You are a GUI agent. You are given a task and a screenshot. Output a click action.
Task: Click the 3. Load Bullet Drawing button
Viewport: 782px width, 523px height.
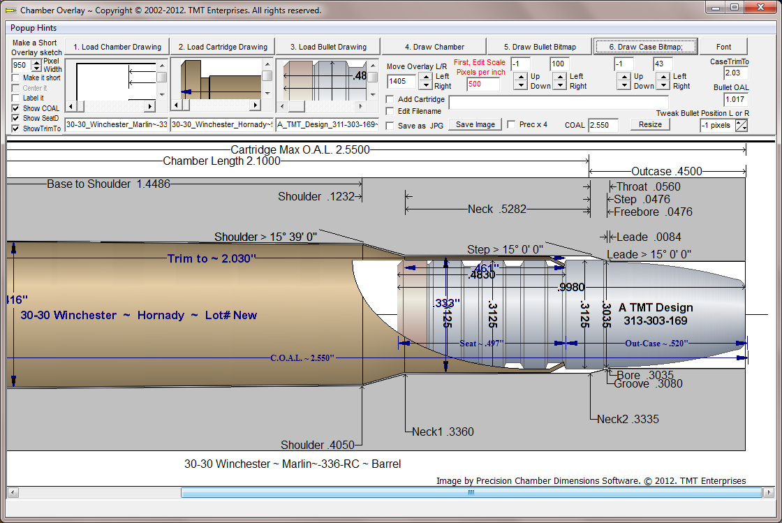(328, 47)
